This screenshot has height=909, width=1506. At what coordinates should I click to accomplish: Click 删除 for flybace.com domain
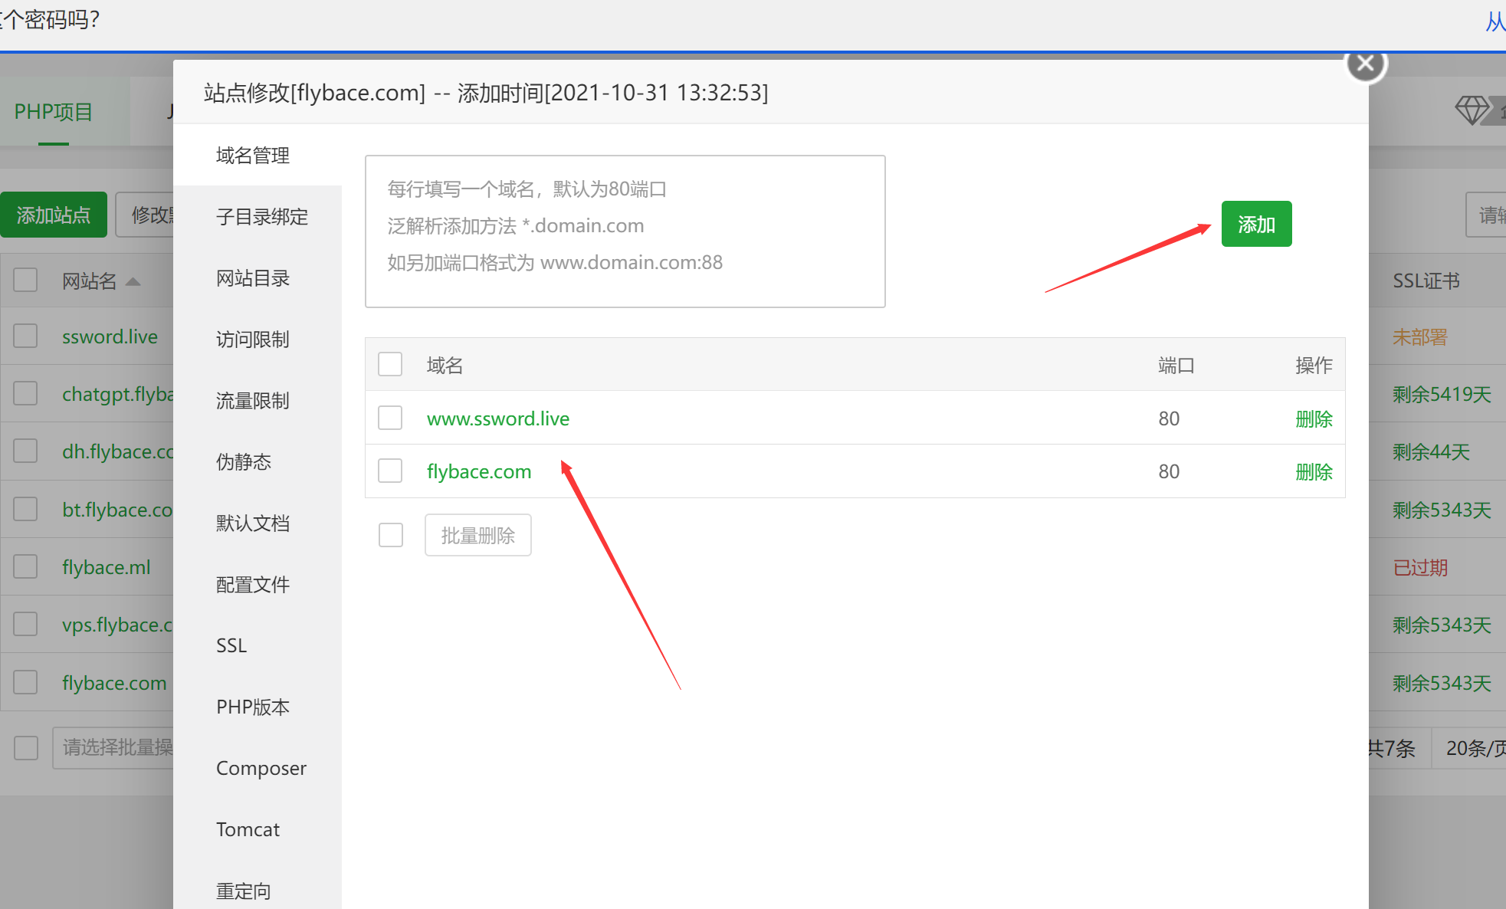(1313, 471)
